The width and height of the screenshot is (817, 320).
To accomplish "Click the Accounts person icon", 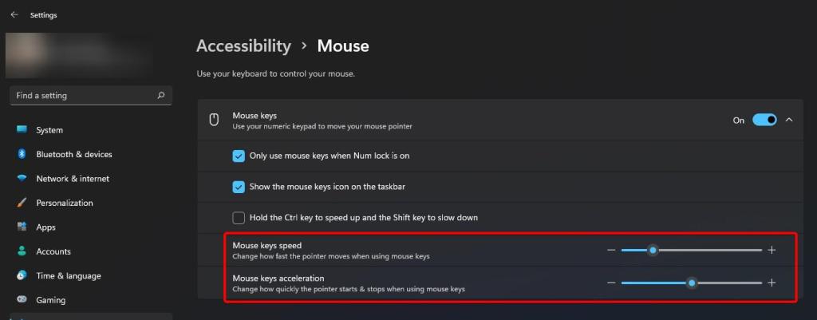I will (x=22, y=251).
